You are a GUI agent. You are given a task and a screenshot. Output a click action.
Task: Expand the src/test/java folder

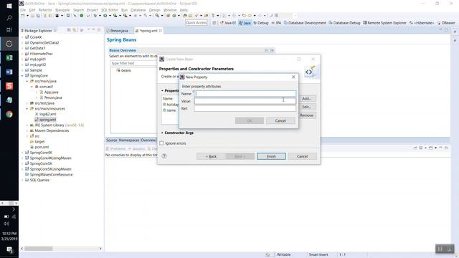click(27, 103)
